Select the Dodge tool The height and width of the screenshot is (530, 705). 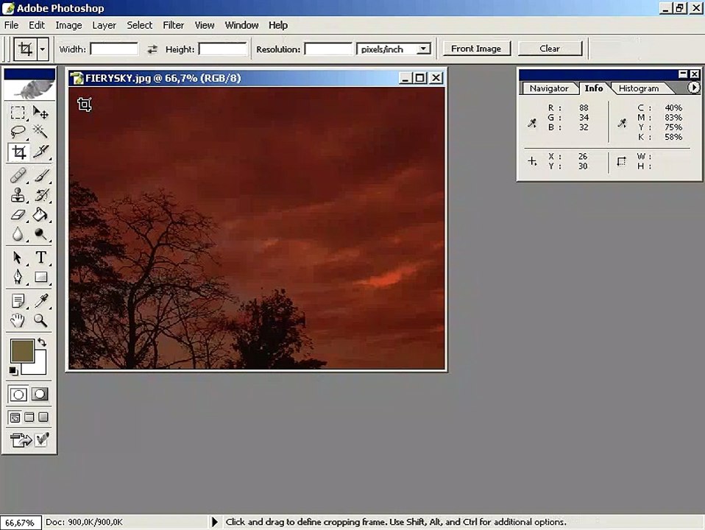coord(40,234)
